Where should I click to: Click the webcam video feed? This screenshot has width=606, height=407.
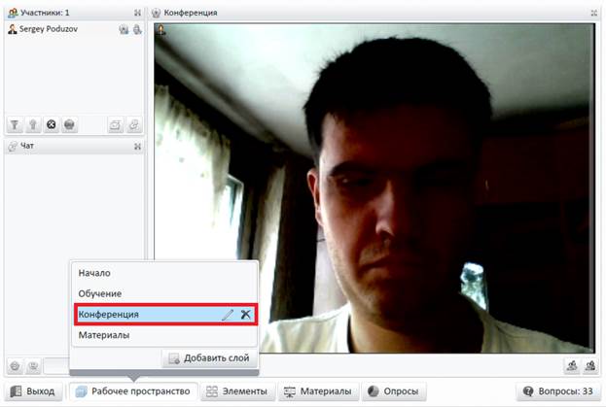pos(374,187)
